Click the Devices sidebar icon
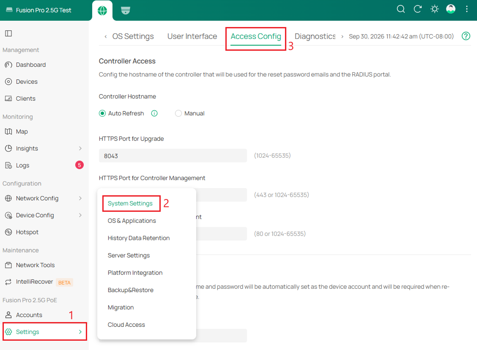This screenshot has height=350, width=477. tap(8, 81)
